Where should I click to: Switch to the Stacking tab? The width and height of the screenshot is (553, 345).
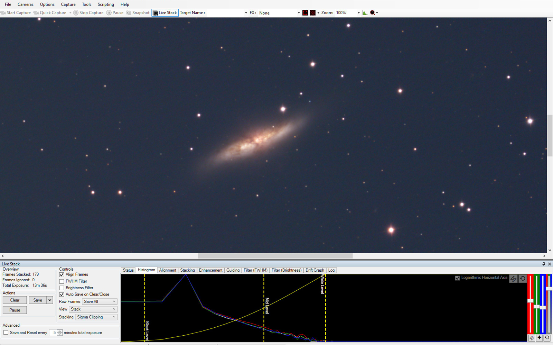(187, 270)
